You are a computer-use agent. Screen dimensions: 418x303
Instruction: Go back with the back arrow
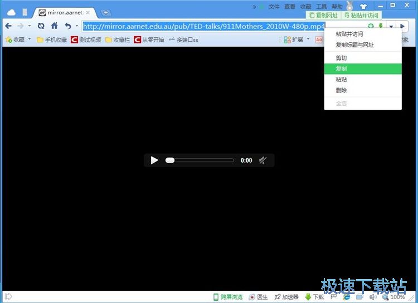(8, 26)
